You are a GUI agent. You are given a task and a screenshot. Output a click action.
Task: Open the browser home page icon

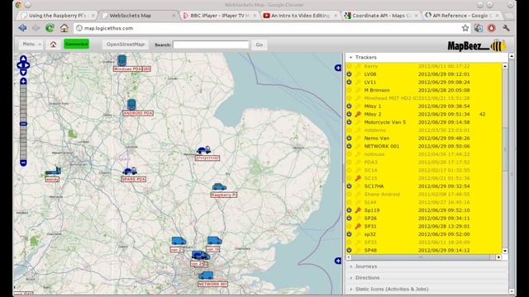[64, 28]
